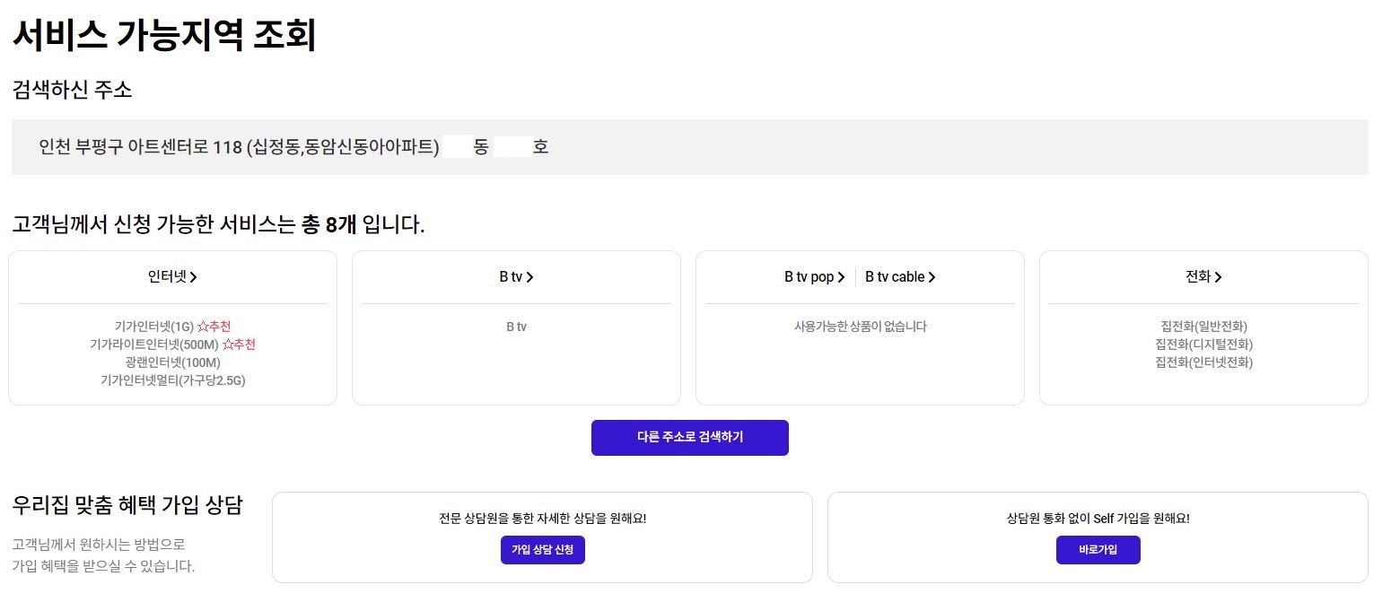The image size is (1391, 611).
Task: Click the 다른 주소로 검색하기 button
Action: tap(689, 438)
